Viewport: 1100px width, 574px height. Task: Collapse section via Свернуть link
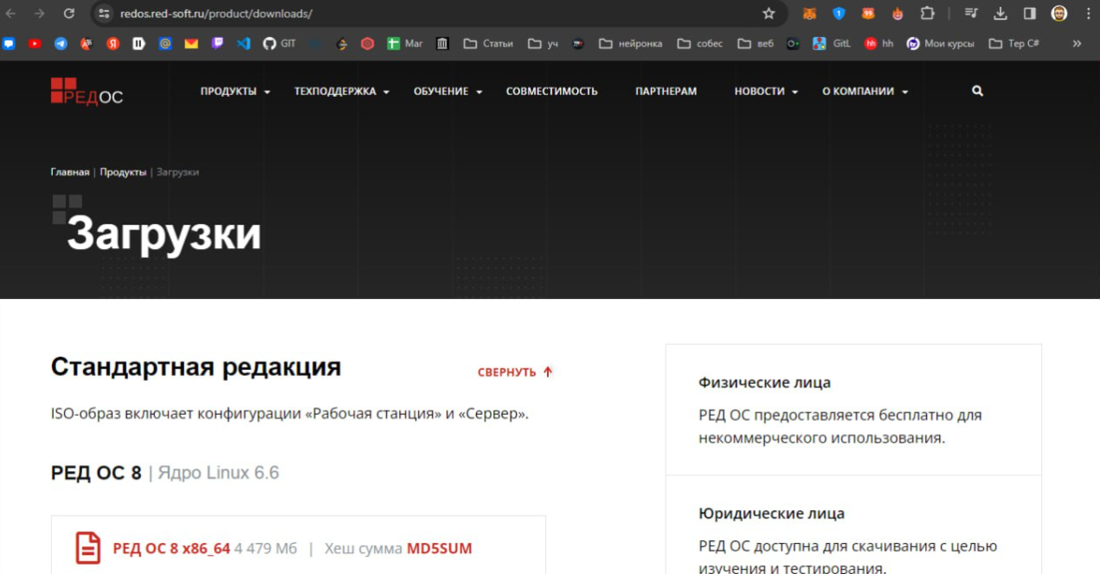(x=515, y=373)
